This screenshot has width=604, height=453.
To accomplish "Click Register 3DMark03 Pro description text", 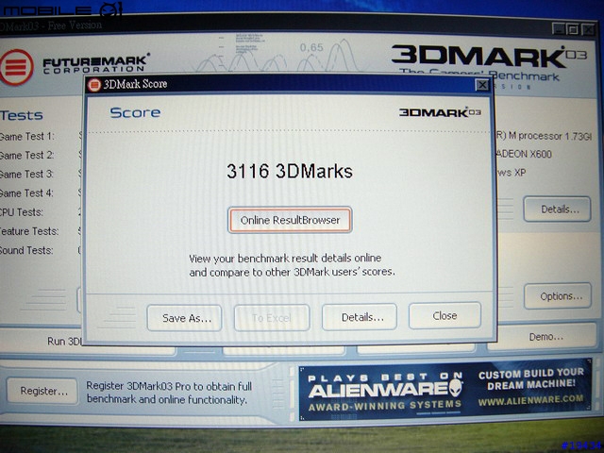I will (x=169, y=393).
